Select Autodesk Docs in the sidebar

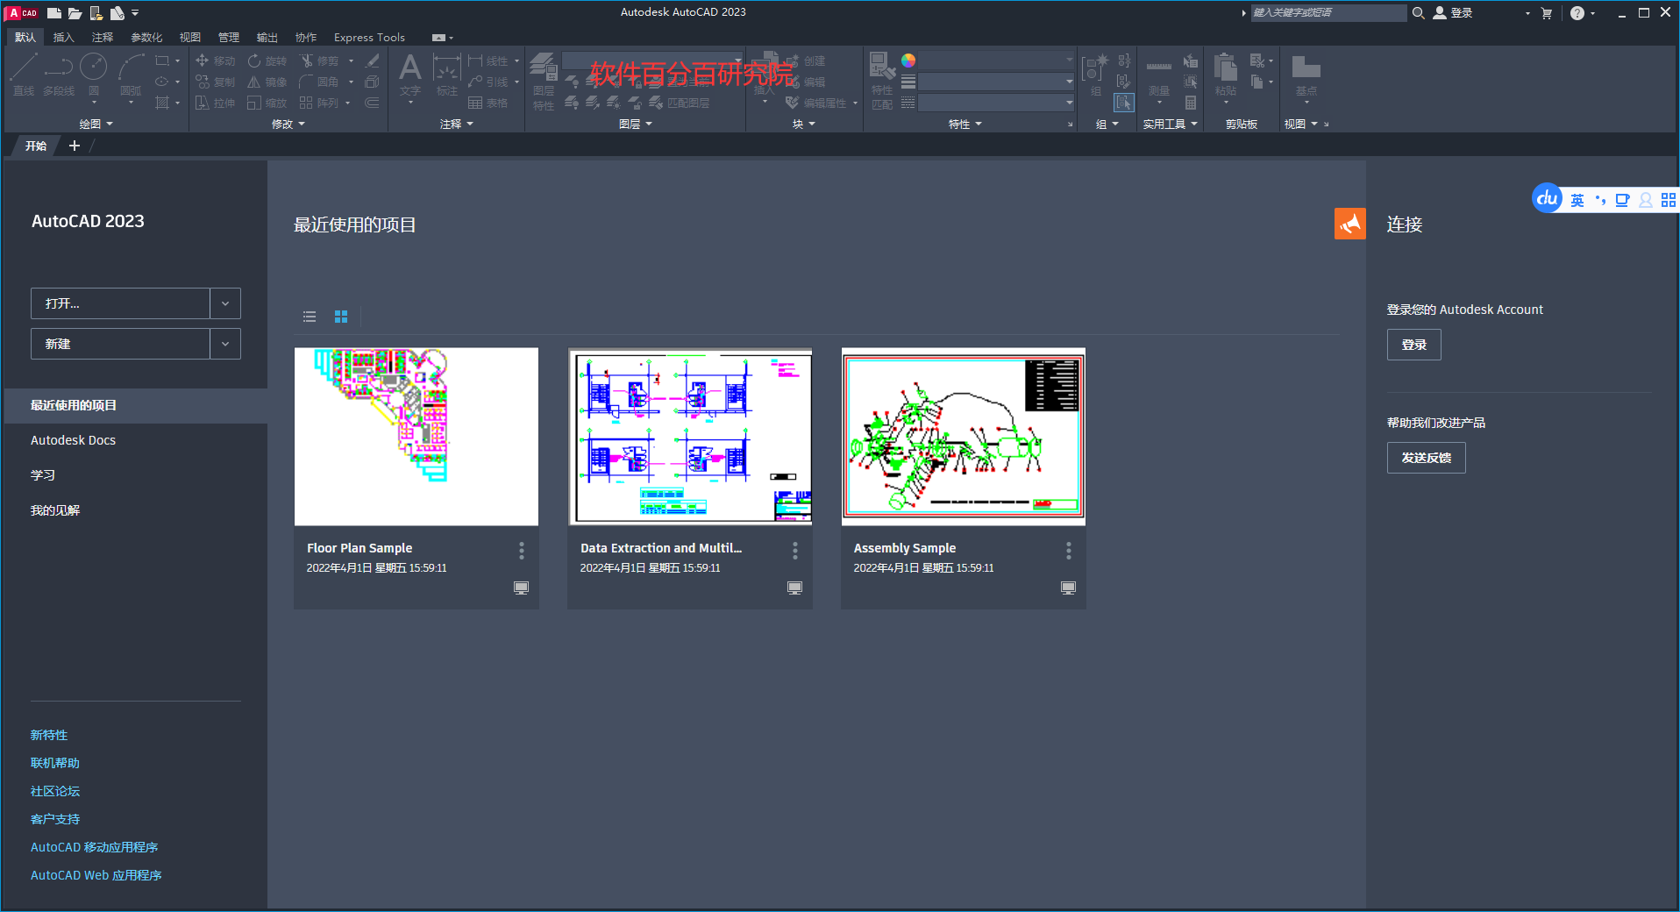(136, 440)
